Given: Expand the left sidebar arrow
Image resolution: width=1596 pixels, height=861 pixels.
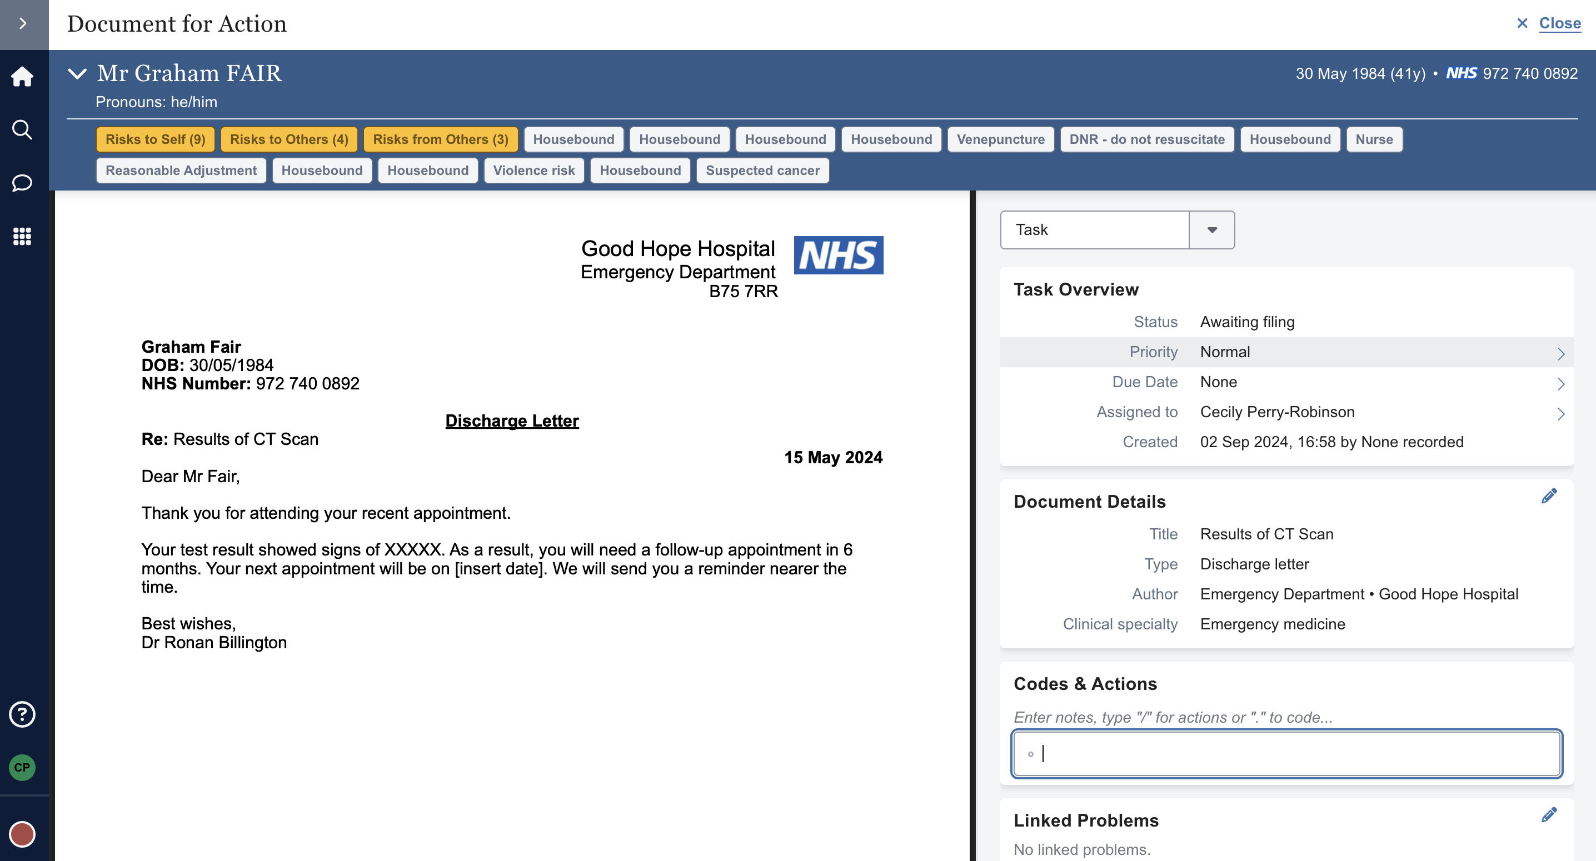Looking at the screenshot, I should 23,23.
